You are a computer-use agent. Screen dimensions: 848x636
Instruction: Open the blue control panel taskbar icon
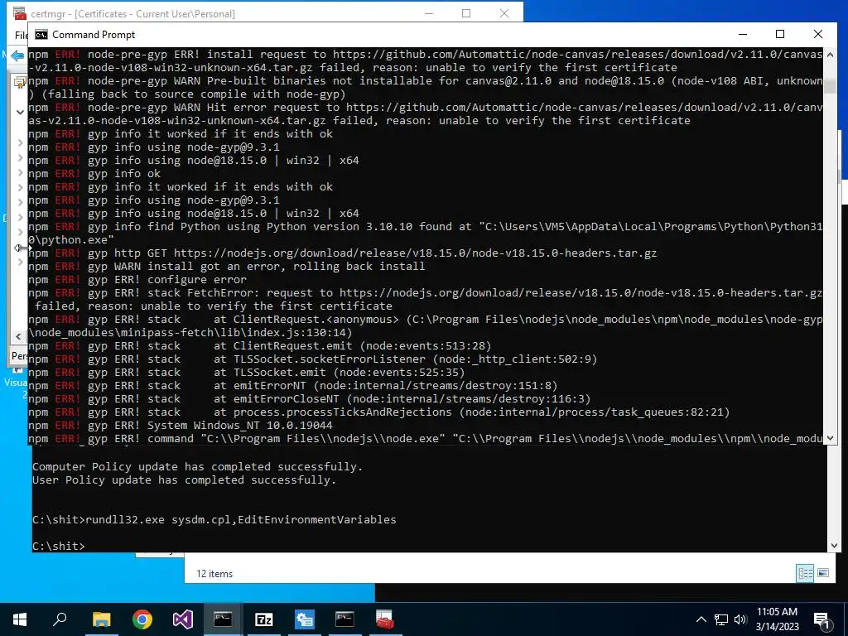pyautogui.click(x=305, y=619)
